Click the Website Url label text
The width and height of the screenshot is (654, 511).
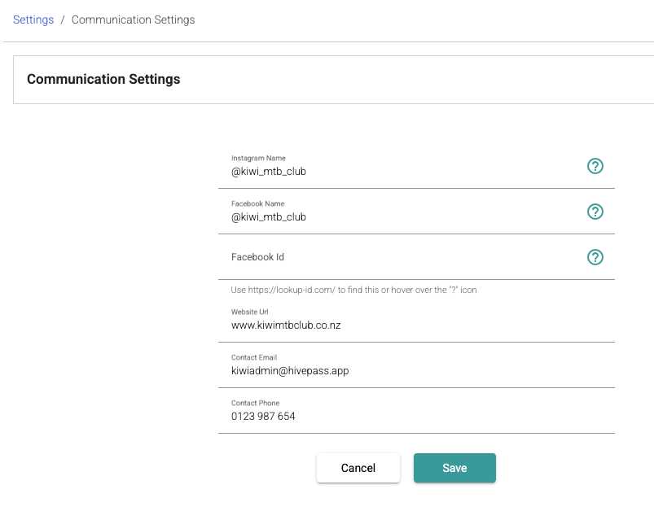coord(249,312)
